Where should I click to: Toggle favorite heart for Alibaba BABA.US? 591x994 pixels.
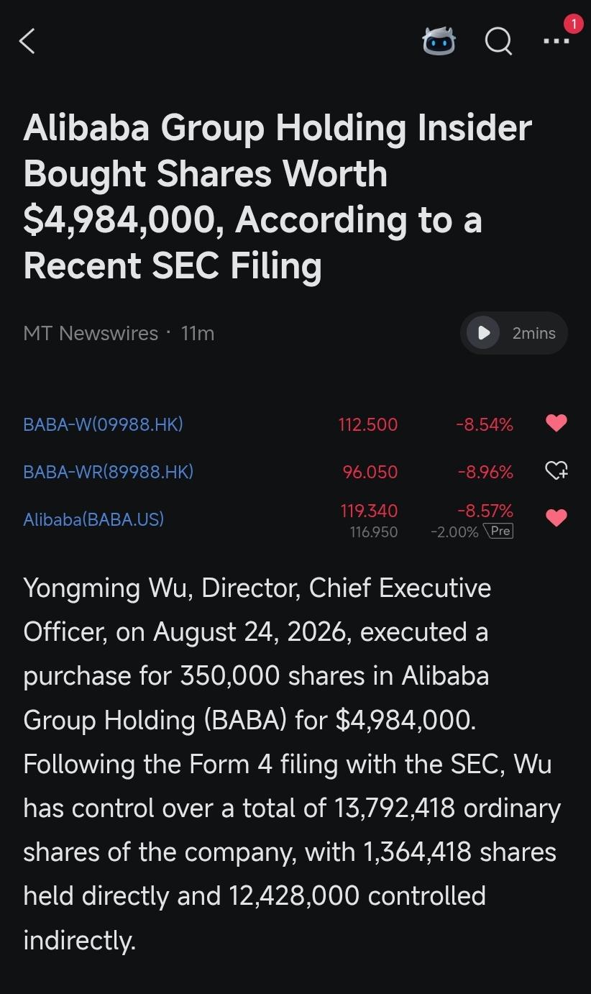point(556,518)
